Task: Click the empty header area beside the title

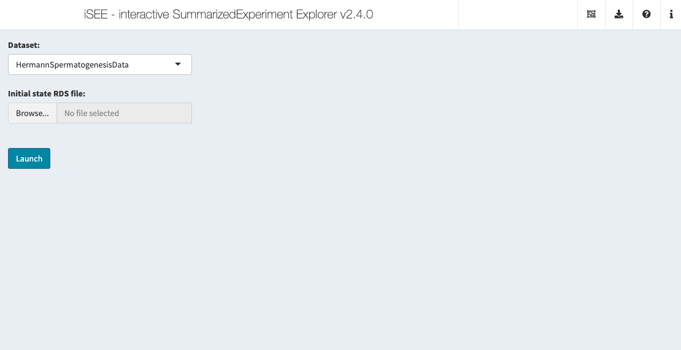Action: 518,15
